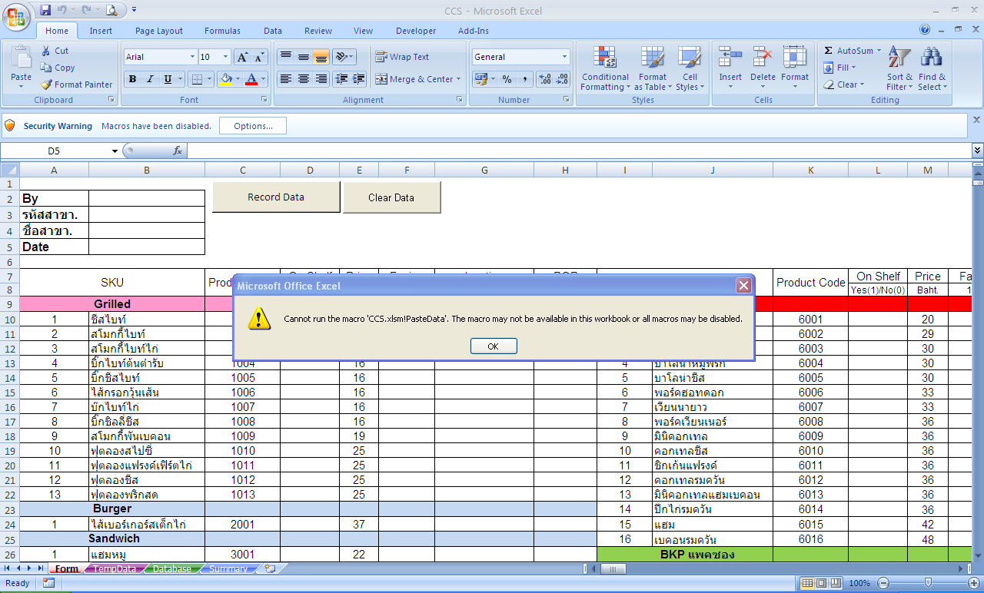Click the Format Painter brush icon
984x593 pixels.
coord(46,84)
